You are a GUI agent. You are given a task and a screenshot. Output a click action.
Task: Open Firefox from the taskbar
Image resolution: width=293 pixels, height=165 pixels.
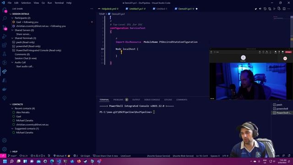point(79,161)
